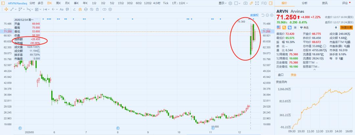Take a chart screenshot with camera icon
Screen dimensions: 355x135
tap(246, 3)
